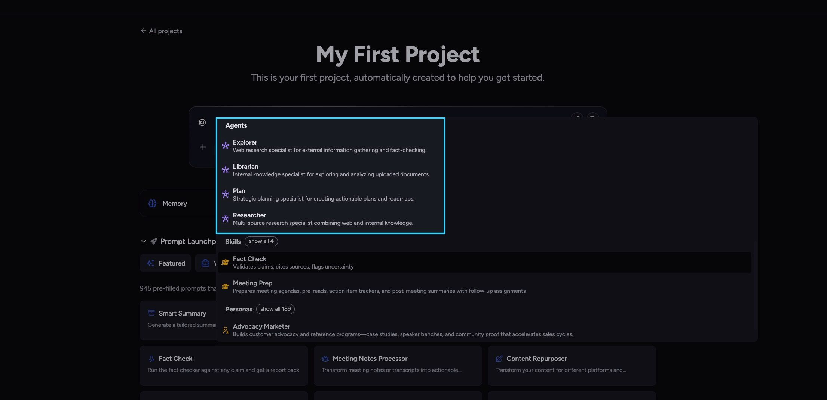Click the Fact Check skill graduation-cap icon
The image size is (827, 400).
click(225, 263)
